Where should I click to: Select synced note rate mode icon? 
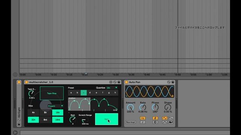point(143,122)
